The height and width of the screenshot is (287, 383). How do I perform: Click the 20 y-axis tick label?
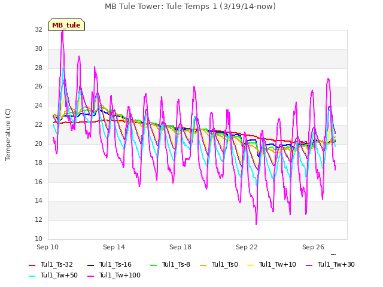coord(38,143)
